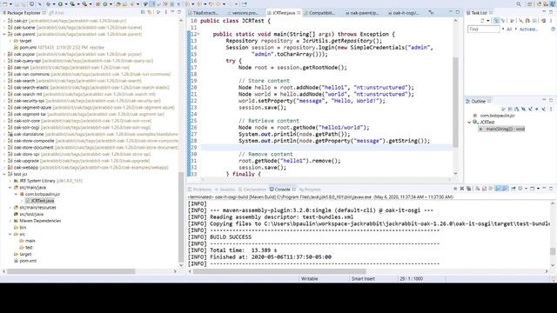Click the help icon beside Activate in Task List
Screen dimensions: 557x313
(554, 29)
